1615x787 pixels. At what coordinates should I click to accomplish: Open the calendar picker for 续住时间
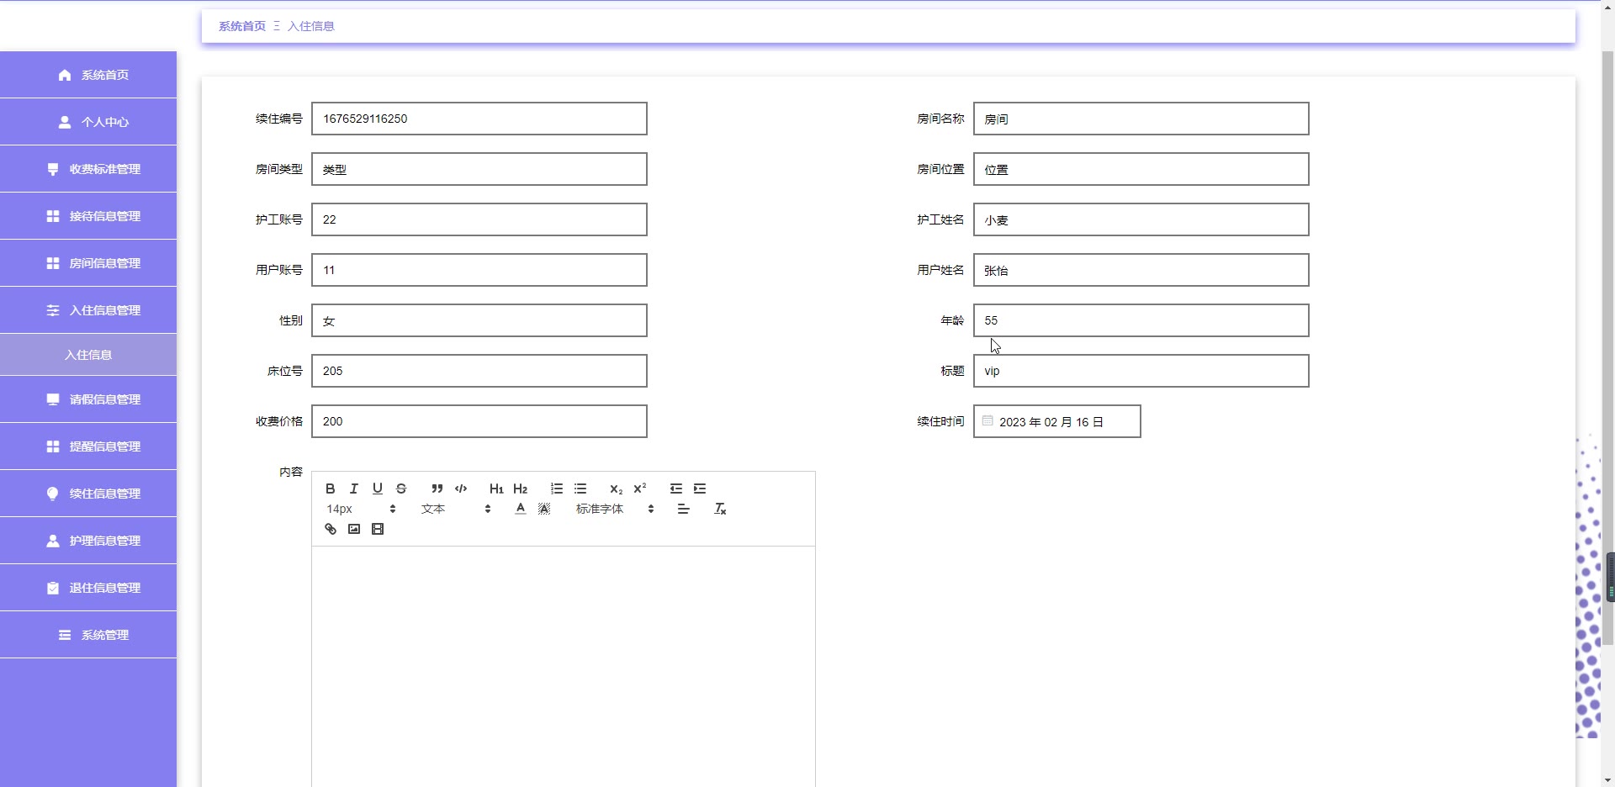pyautogui.click(x=988, y=420)
